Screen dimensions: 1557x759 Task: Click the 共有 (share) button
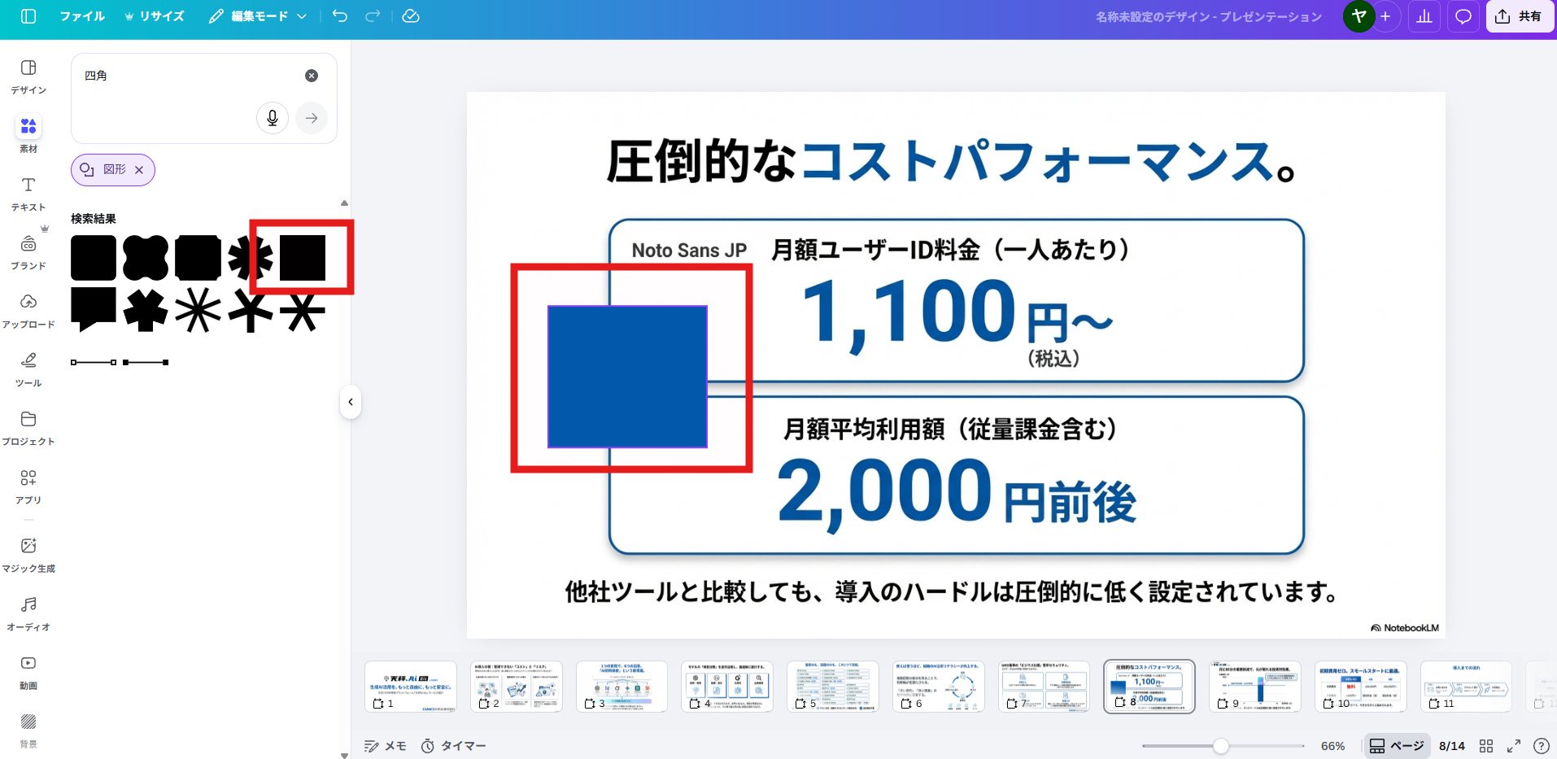(1520, 15)
